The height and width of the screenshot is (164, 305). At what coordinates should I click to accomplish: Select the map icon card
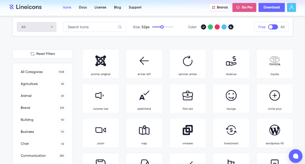[x=144, y=133]
